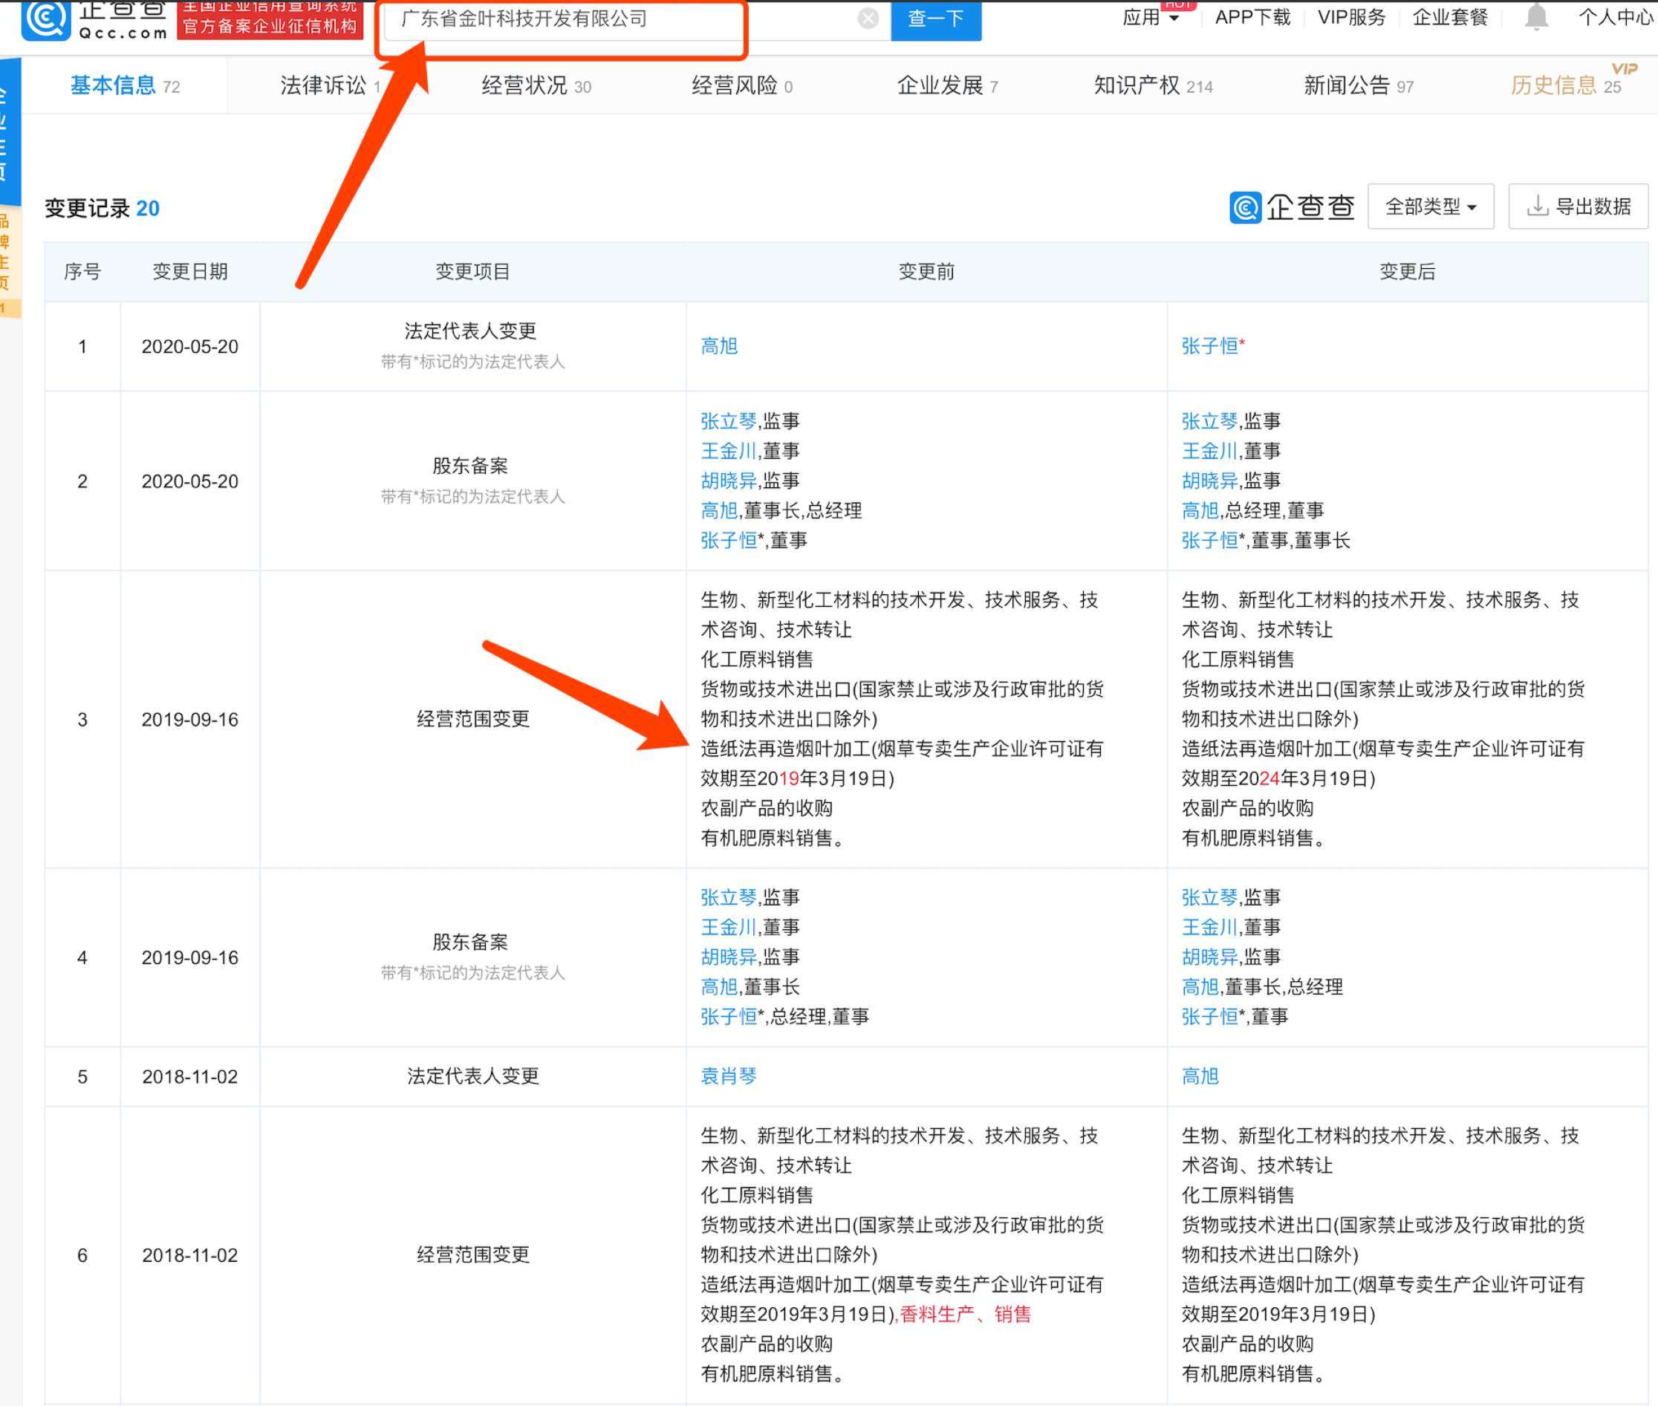
Task: Switch to the 企业发展 tab
Action: [947, 85]
